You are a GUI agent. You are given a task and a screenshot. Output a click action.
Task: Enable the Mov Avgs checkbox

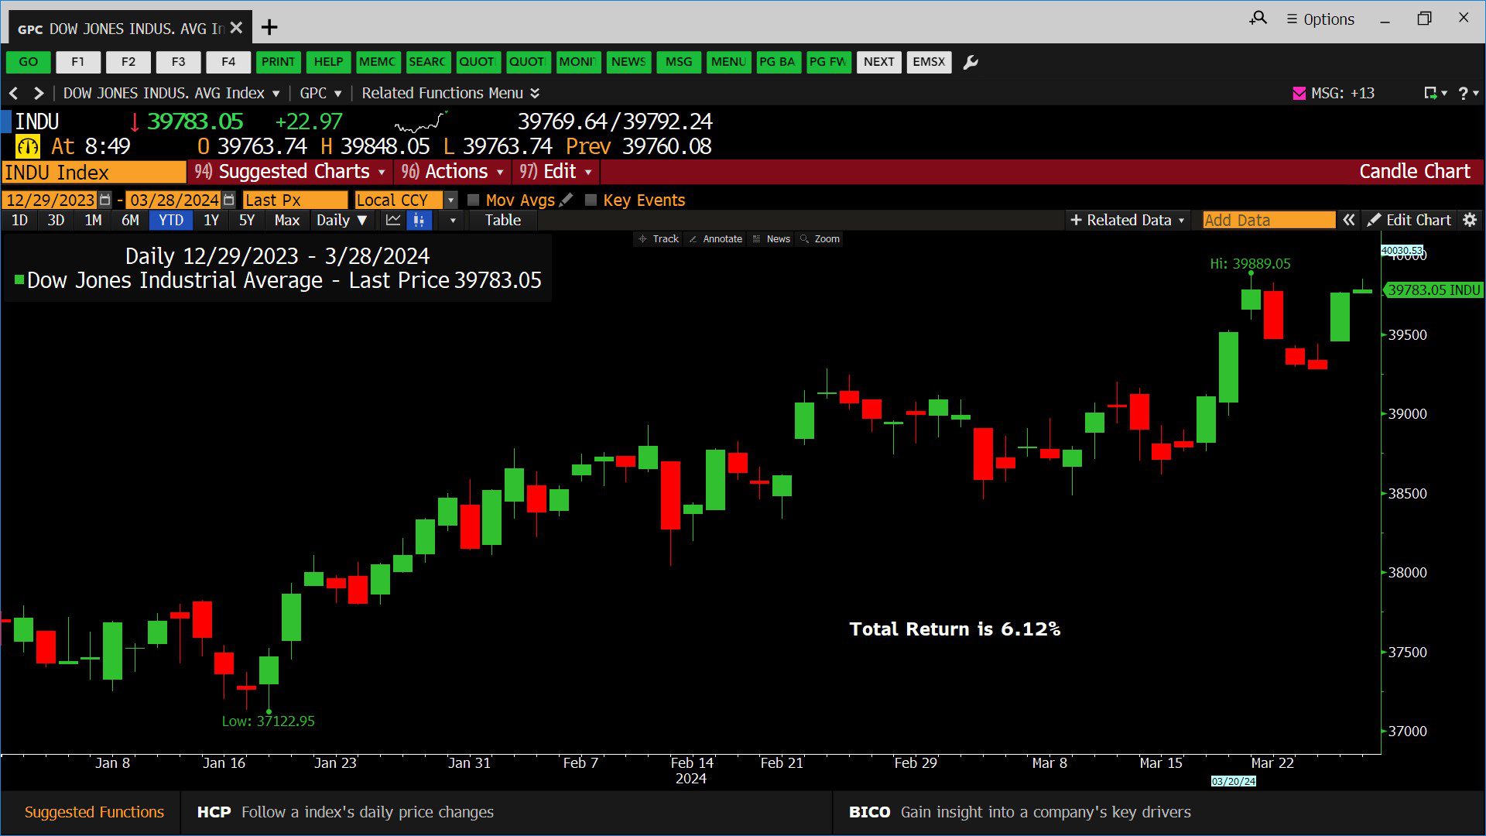[474, 200]
